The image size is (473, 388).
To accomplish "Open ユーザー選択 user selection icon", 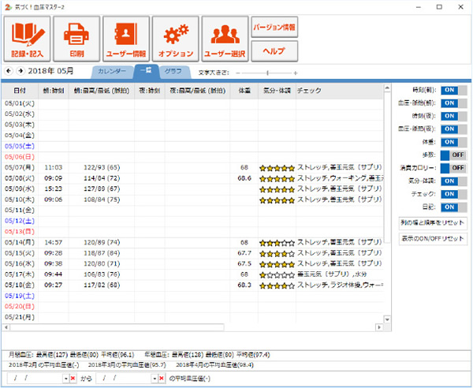I will (225, 39).
